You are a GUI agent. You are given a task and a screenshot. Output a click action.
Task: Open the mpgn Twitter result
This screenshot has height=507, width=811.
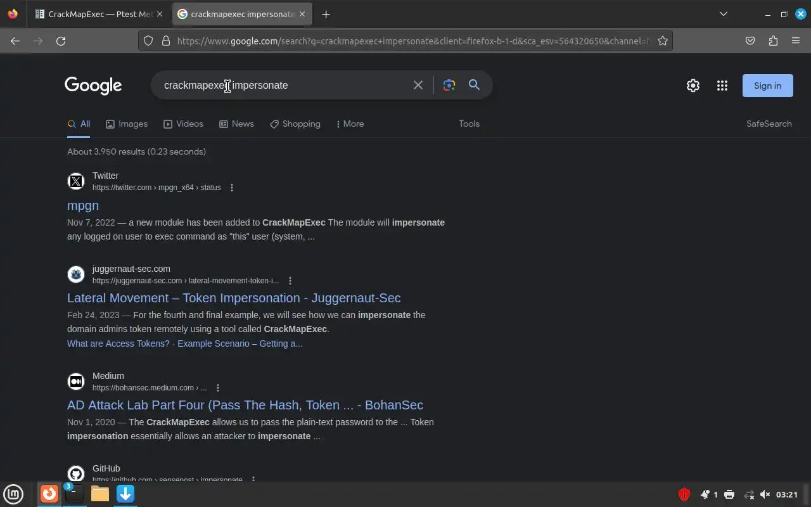[83, 205]
